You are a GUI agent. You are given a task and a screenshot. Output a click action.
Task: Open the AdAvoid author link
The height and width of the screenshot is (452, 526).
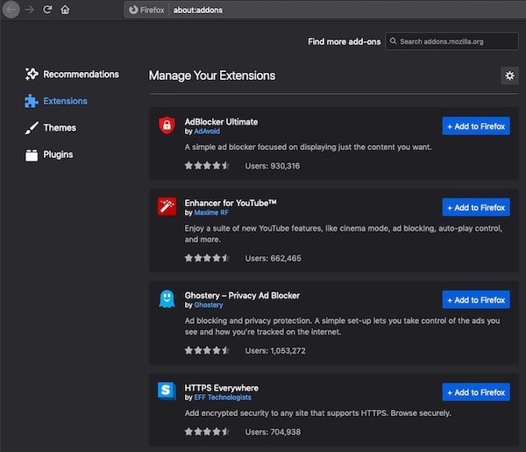tap(207, 132)
